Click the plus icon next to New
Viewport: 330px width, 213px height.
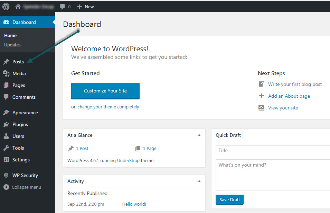(x=79, y=7)
